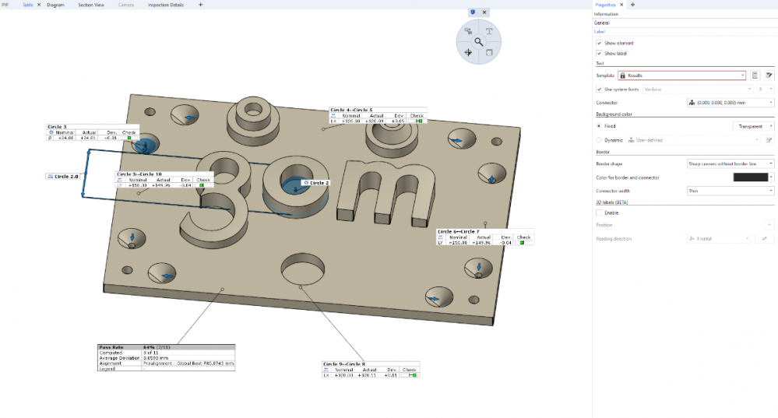The width and height of the screenshot is (778, 418).
Task: Open the Transparent background dropdown
Action: [753, 126]
